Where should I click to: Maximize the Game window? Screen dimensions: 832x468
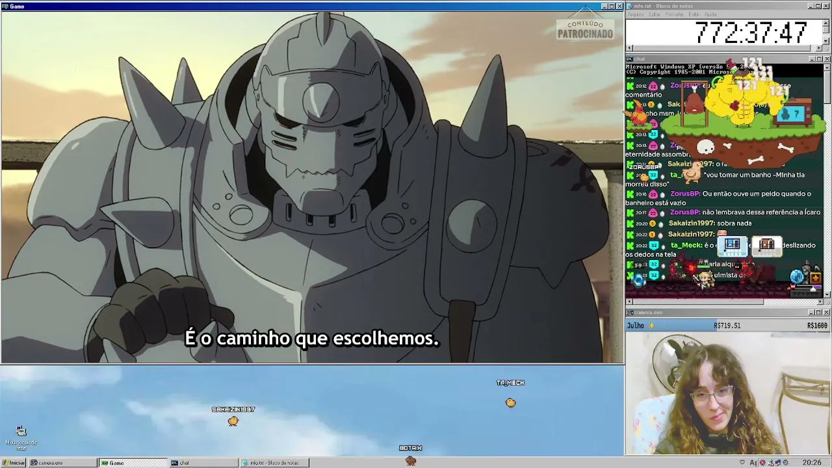pos(612,6)
